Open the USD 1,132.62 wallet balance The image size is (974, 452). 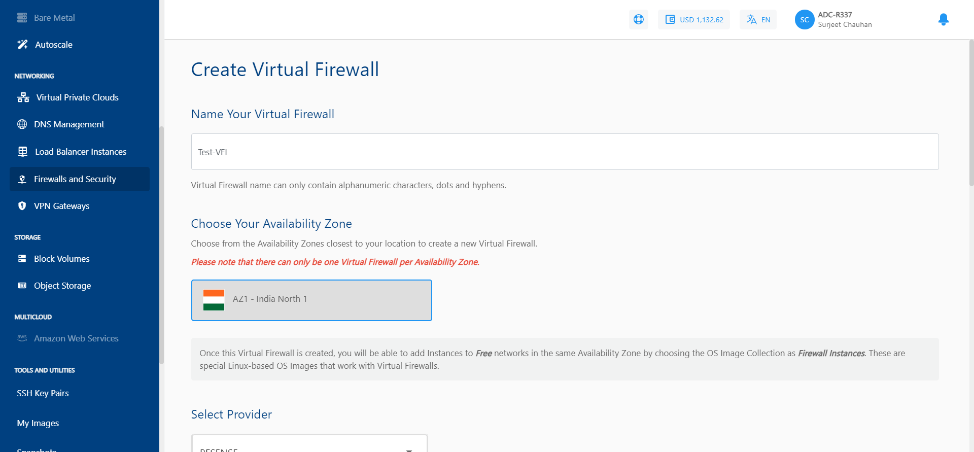tap(693, 20)
